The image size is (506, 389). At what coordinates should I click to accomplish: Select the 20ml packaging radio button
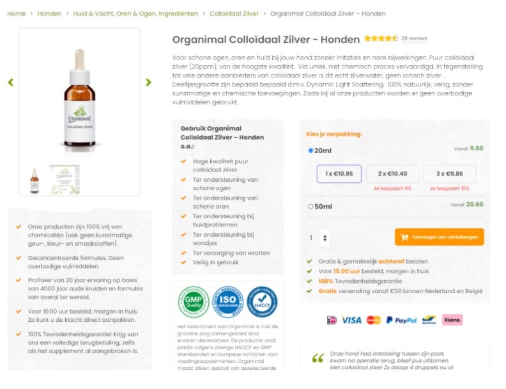pos(310,150)
